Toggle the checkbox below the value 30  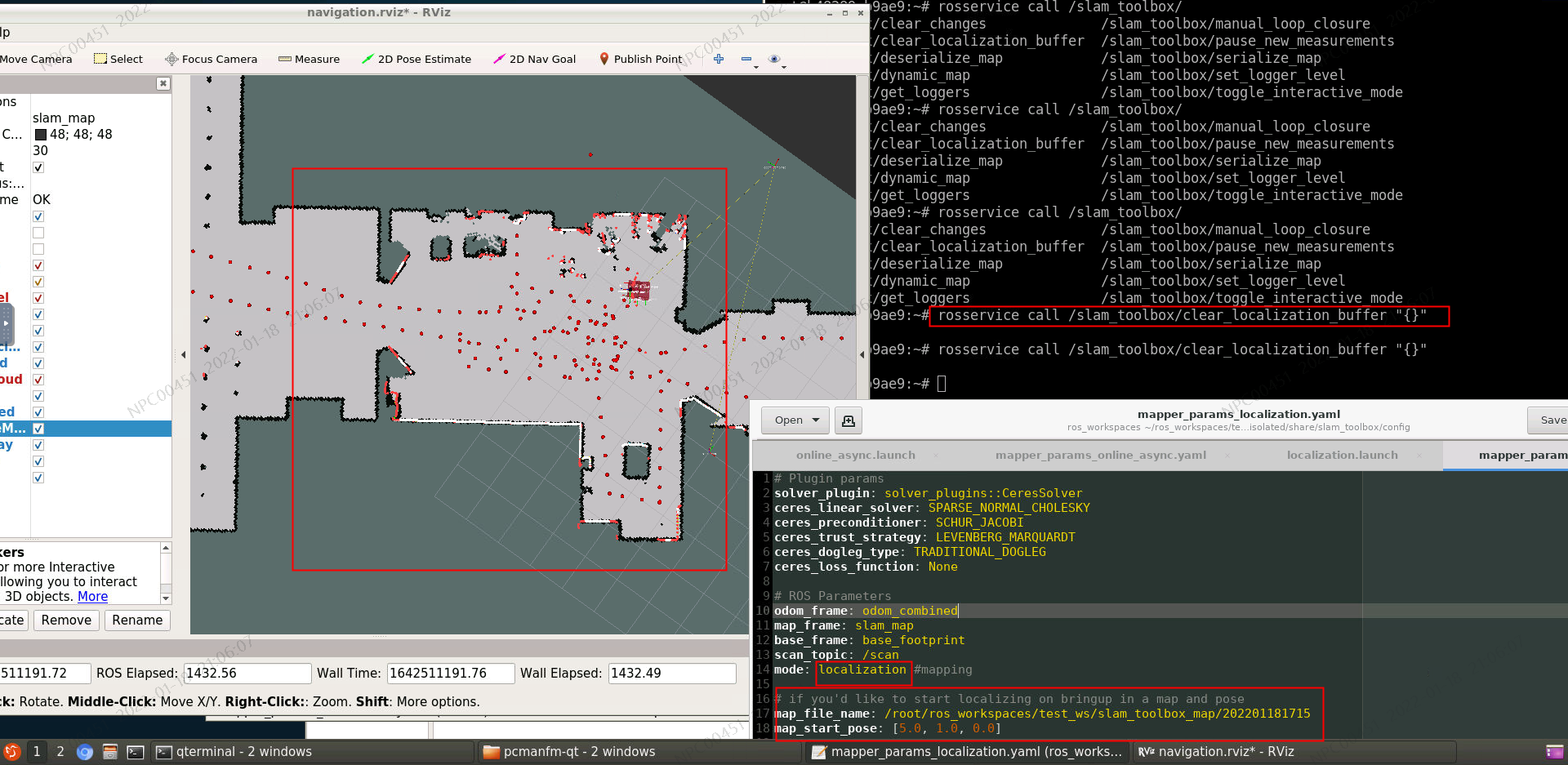coord(38,167)
